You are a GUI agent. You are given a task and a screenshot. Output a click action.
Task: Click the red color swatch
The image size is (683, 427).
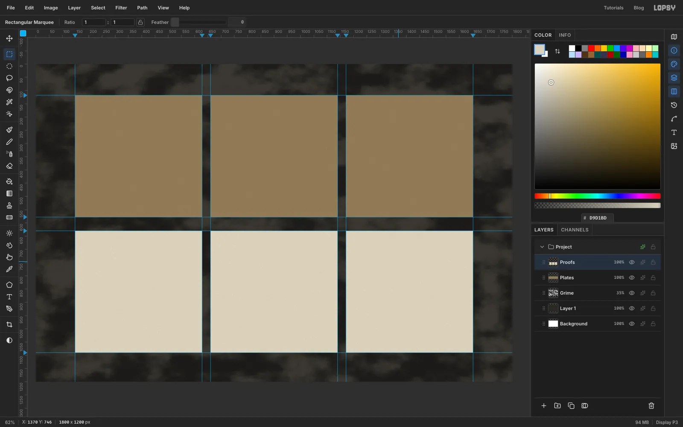[x=591, y=48]
